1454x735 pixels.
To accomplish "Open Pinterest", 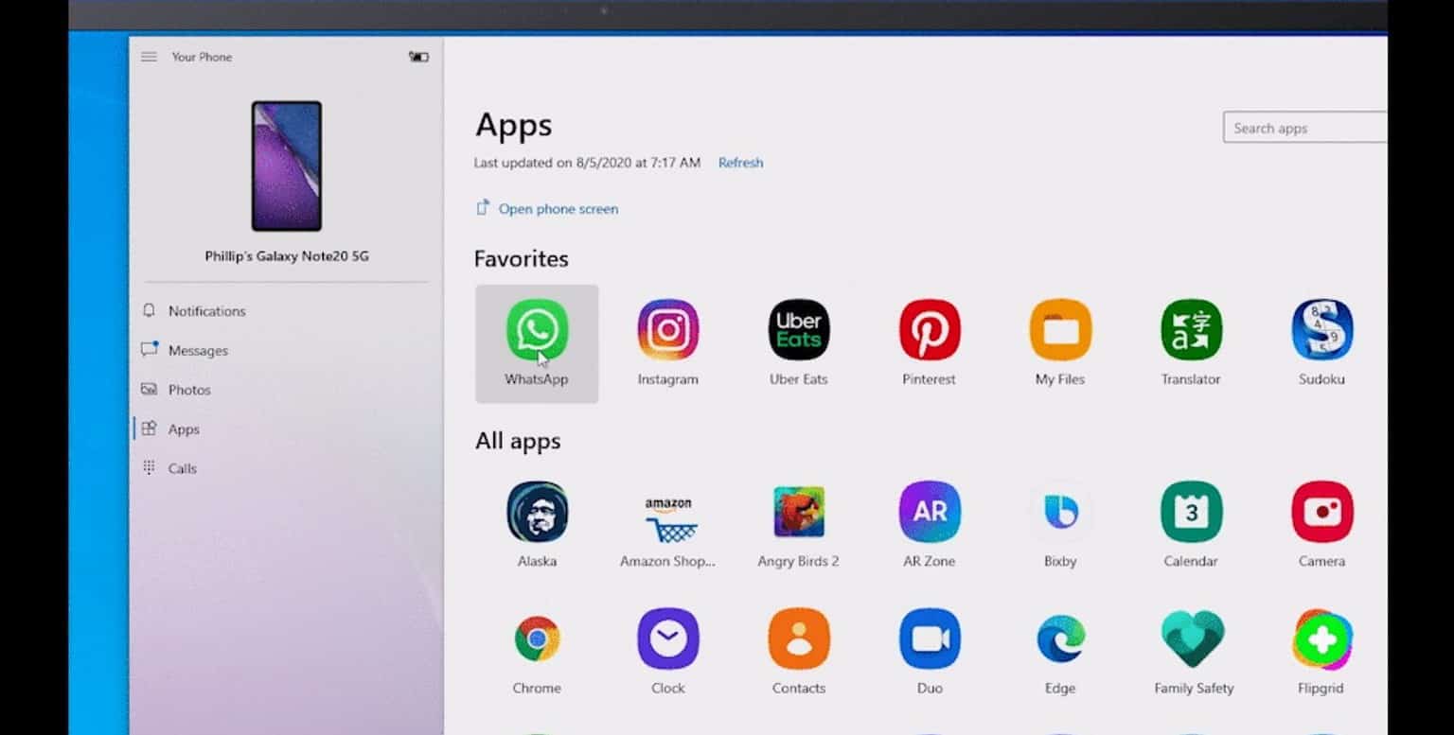I will [929, 330].
